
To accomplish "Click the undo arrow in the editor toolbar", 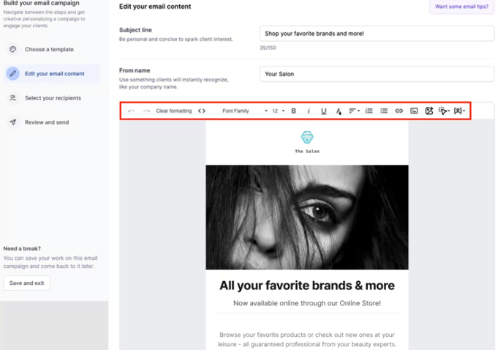I will tap(131, 111).
